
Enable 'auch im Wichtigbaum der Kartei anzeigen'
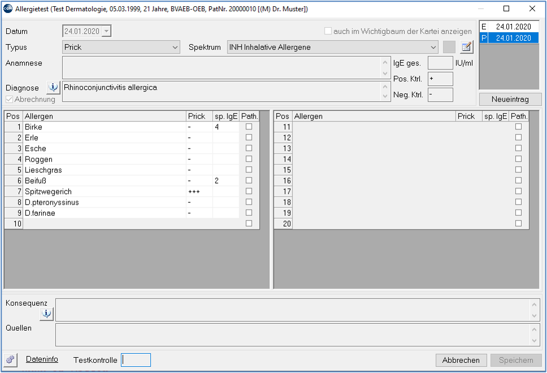point(328,31)
